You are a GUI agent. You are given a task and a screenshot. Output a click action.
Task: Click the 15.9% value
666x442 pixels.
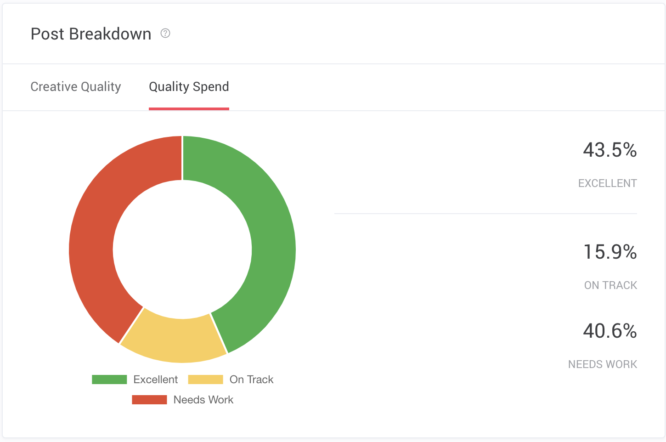[610, 252]
